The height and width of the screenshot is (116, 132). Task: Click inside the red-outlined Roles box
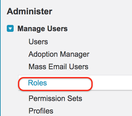pos(55,84)
